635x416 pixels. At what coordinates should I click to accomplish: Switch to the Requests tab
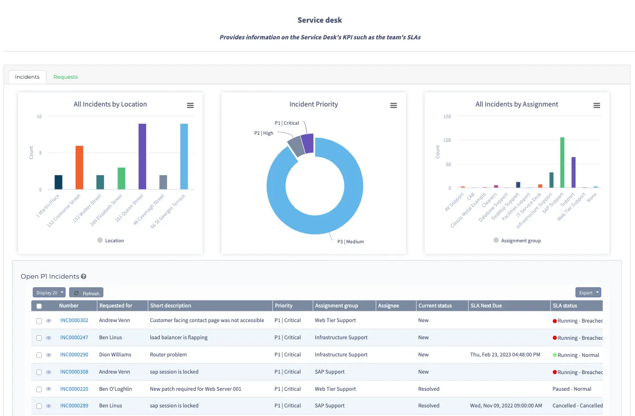pyautogui.click(x=66, y=77)
